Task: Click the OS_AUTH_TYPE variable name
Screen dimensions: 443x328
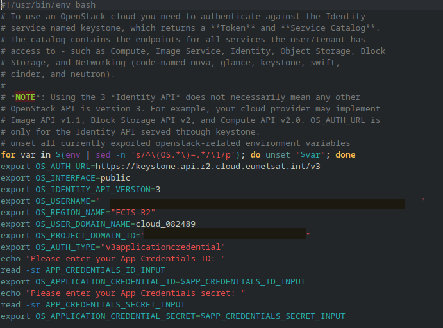Action: coord(65,247)
